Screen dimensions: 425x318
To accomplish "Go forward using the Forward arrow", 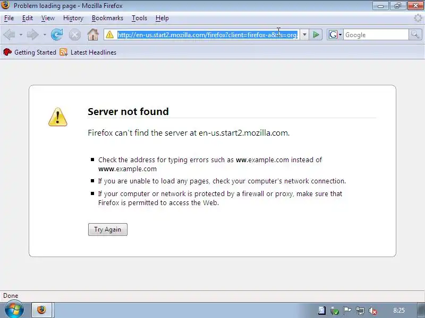I will coord(33,34).
